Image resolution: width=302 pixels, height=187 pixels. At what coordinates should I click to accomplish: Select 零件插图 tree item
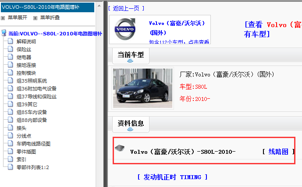26,152
